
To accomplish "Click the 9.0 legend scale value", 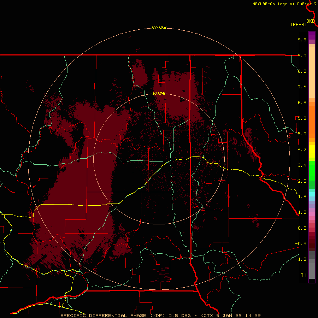I will pyautogui.click(x=302, y=55).
